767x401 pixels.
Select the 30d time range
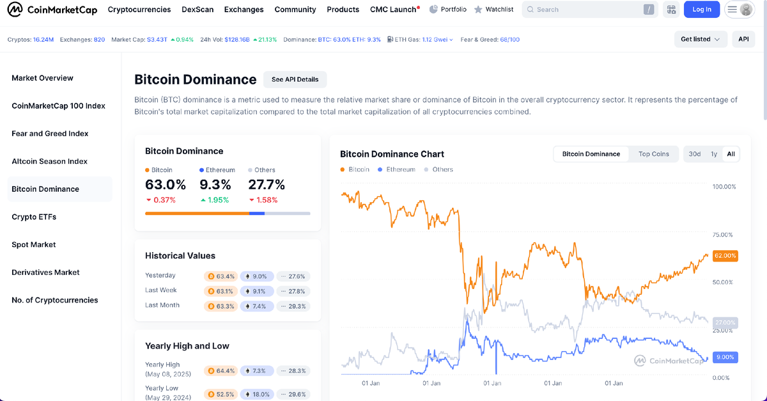point(695,154)
